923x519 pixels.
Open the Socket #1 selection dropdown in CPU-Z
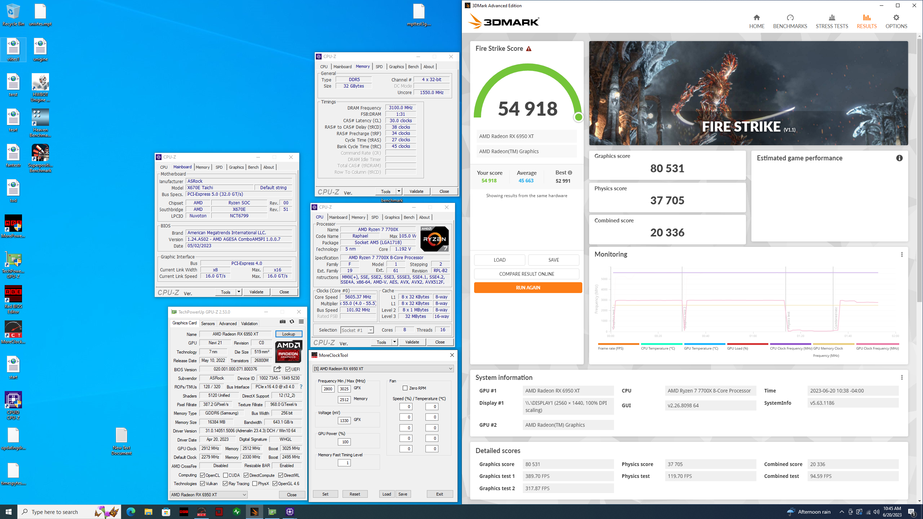click(370, 330)
